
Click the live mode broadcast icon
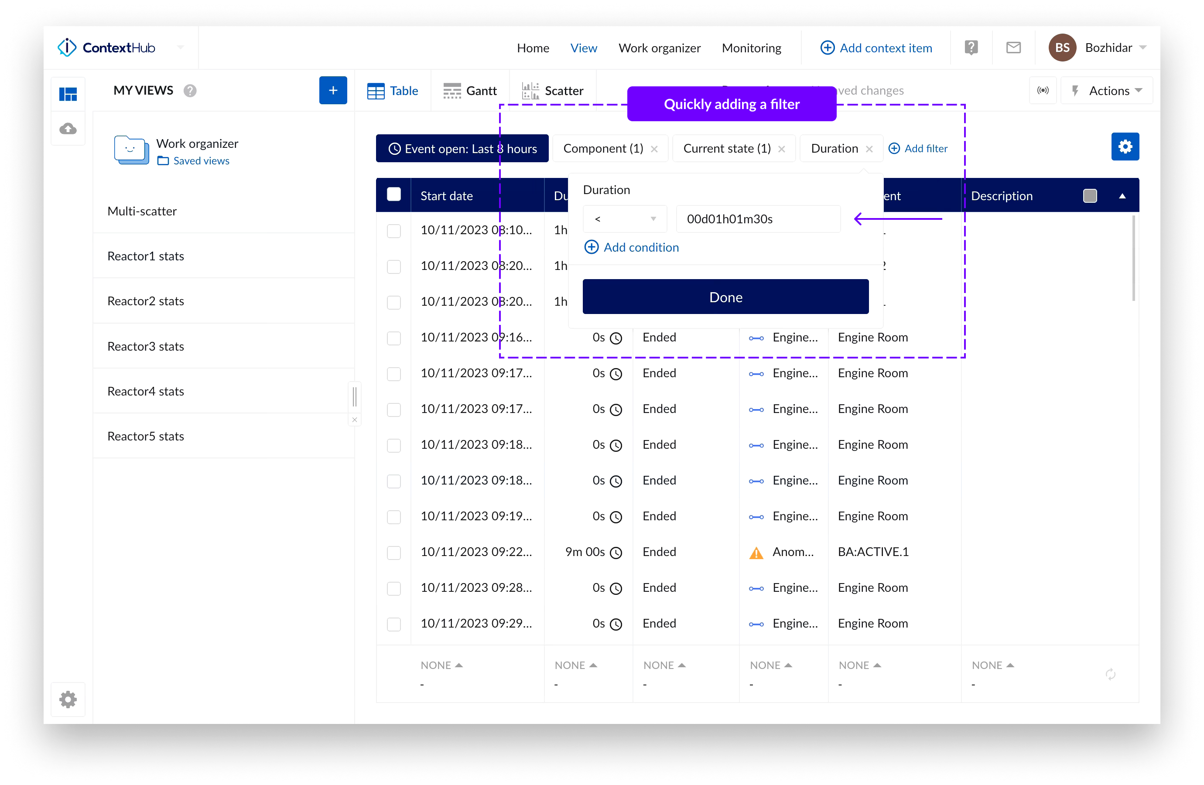pyautogui.click(x=1043, y=91)
